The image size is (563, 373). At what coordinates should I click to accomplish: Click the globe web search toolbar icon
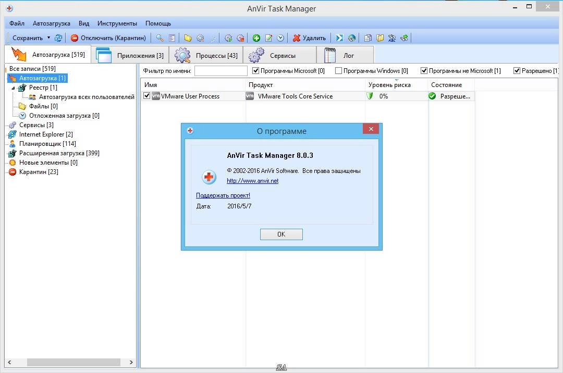point(351,38)
